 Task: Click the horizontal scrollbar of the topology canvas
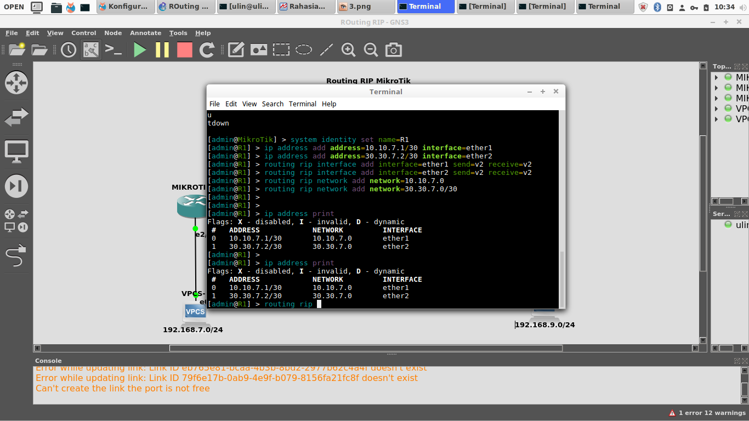[367, 348]
